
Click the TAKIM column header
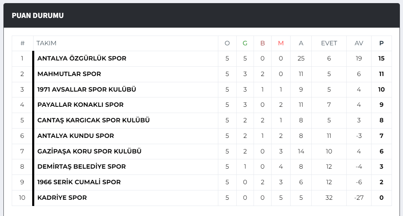coord(46,43)
